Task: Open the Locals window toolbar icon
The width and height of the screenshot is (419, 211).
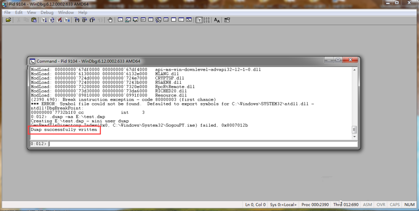Action: pos(135,20)
